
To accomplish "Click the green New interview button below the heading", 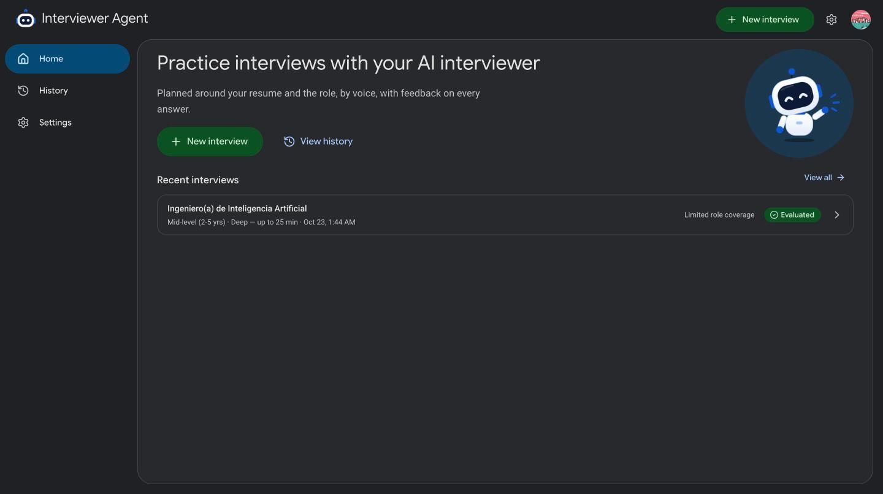I will (x=210, y=142).
